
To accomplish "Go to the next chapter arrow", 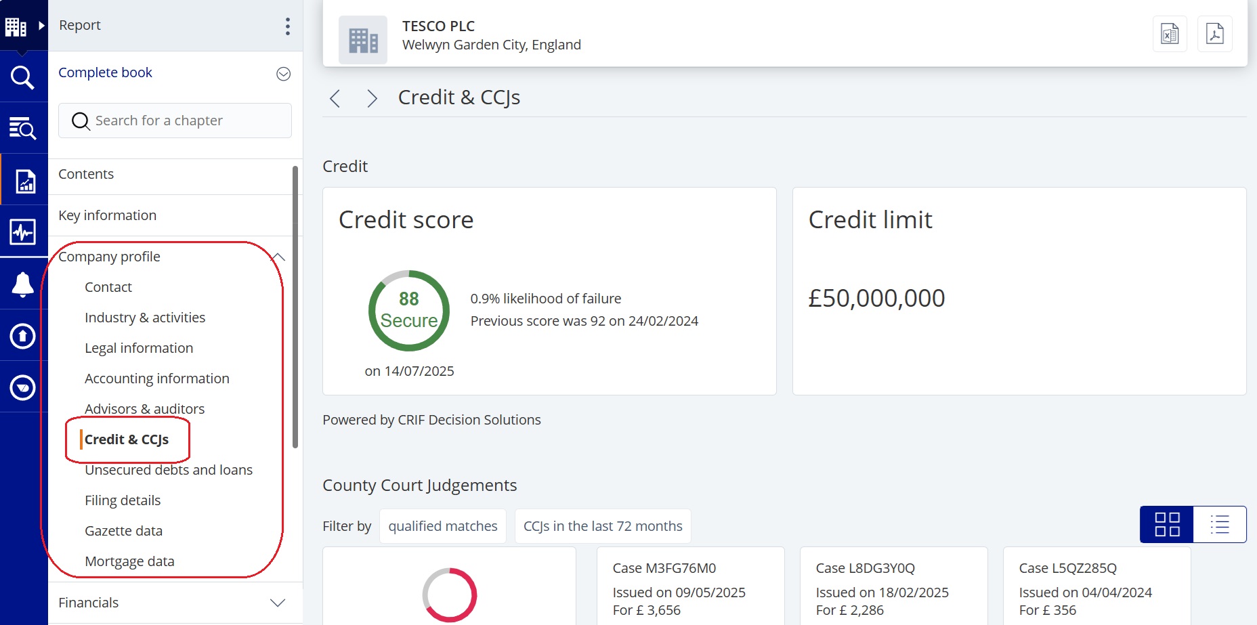I will (x=372, y=99).
